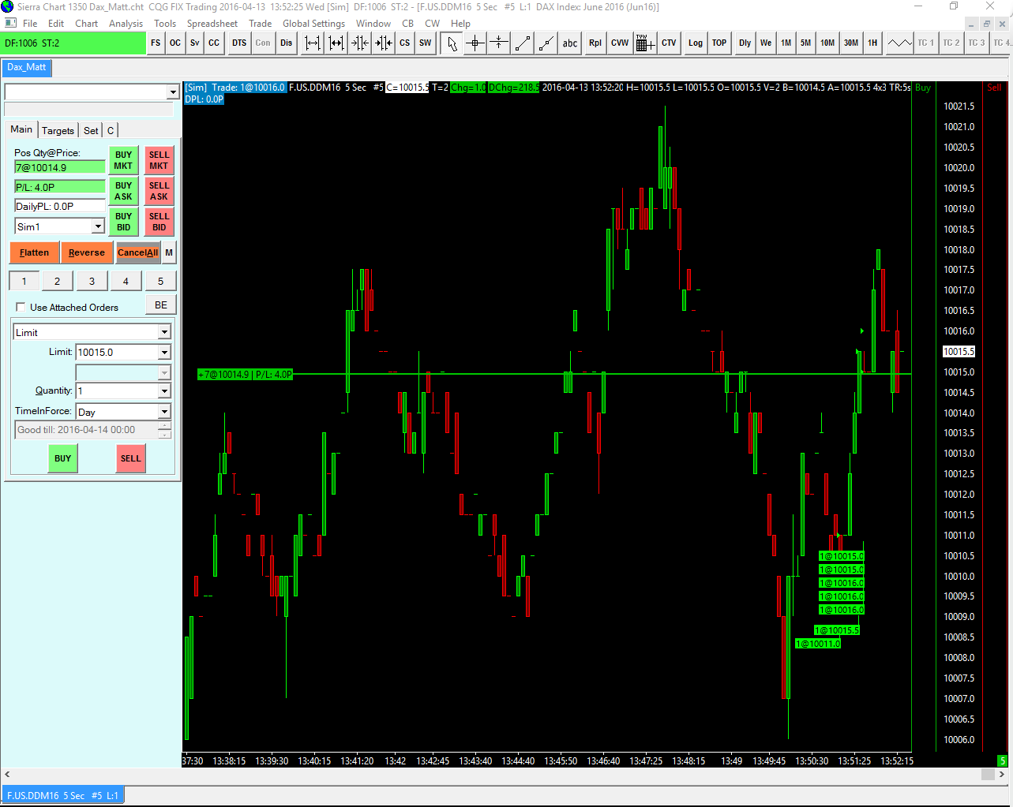Open the Quantity dropdown

[x=165, y=390]
